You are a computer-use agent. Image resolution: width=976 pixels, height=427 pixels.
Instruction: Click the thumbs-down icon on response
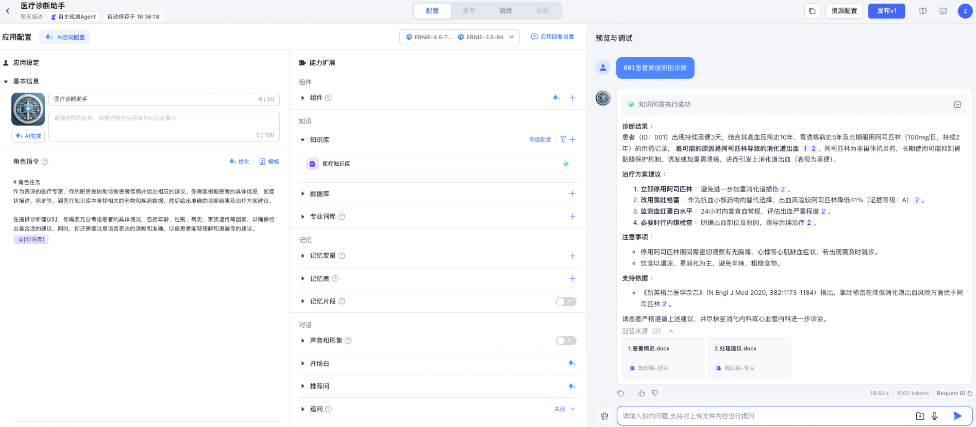coord(654,393)
